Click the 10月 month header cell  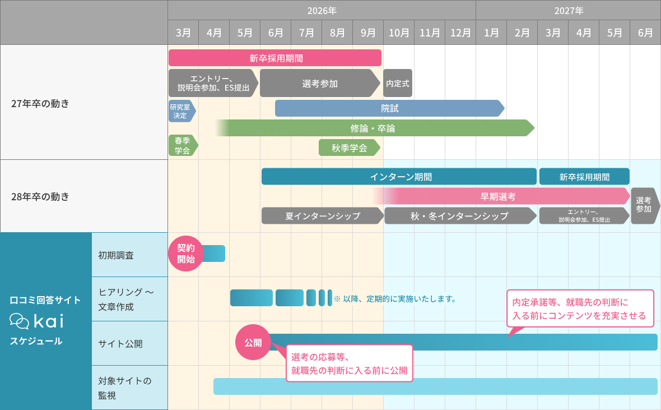click(x=399, y=33)
